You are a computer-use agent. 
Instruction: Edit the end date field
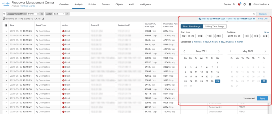[234, 36]
